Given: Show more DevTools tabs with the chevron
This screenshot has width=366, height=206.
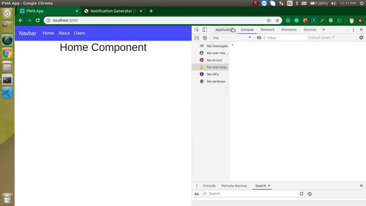Looking at the screenshot, I should point(324,30).
